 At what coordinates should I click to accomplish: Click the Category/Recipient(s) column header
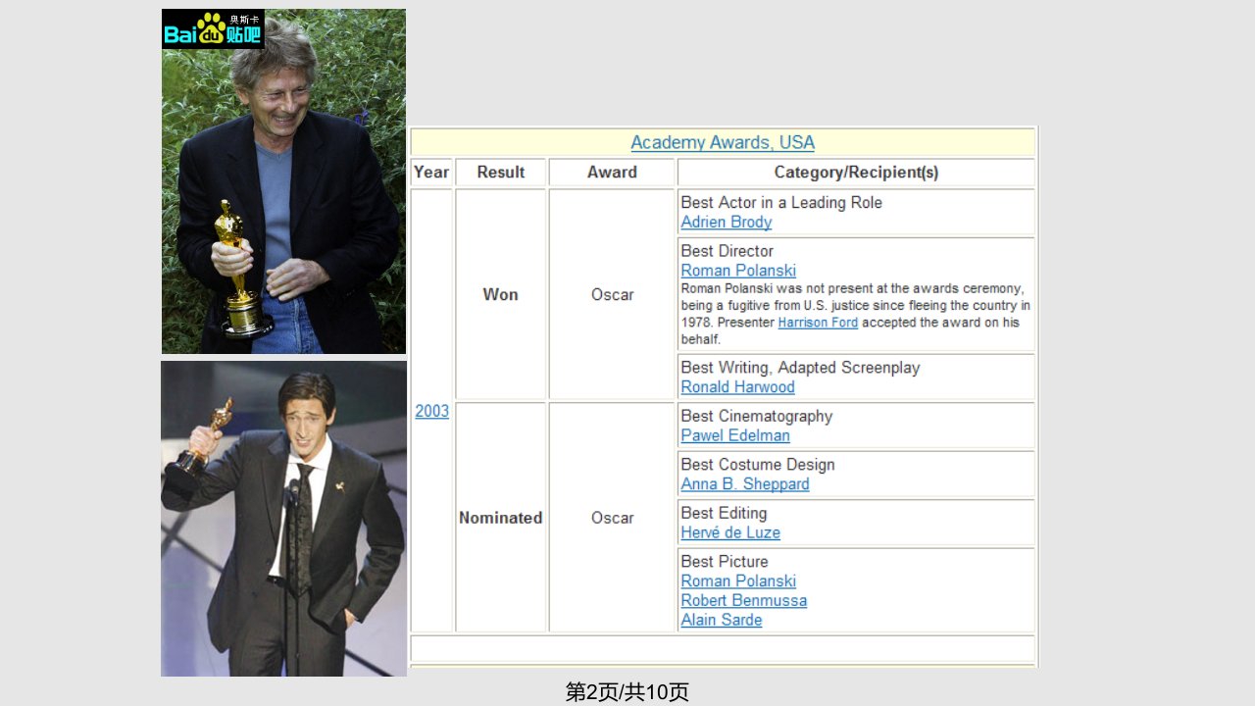coord(856,172)
